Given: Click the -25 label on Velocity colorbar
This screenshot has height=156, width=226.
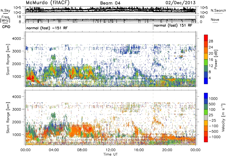Looking at the screenshot, I should pos(212,120).
